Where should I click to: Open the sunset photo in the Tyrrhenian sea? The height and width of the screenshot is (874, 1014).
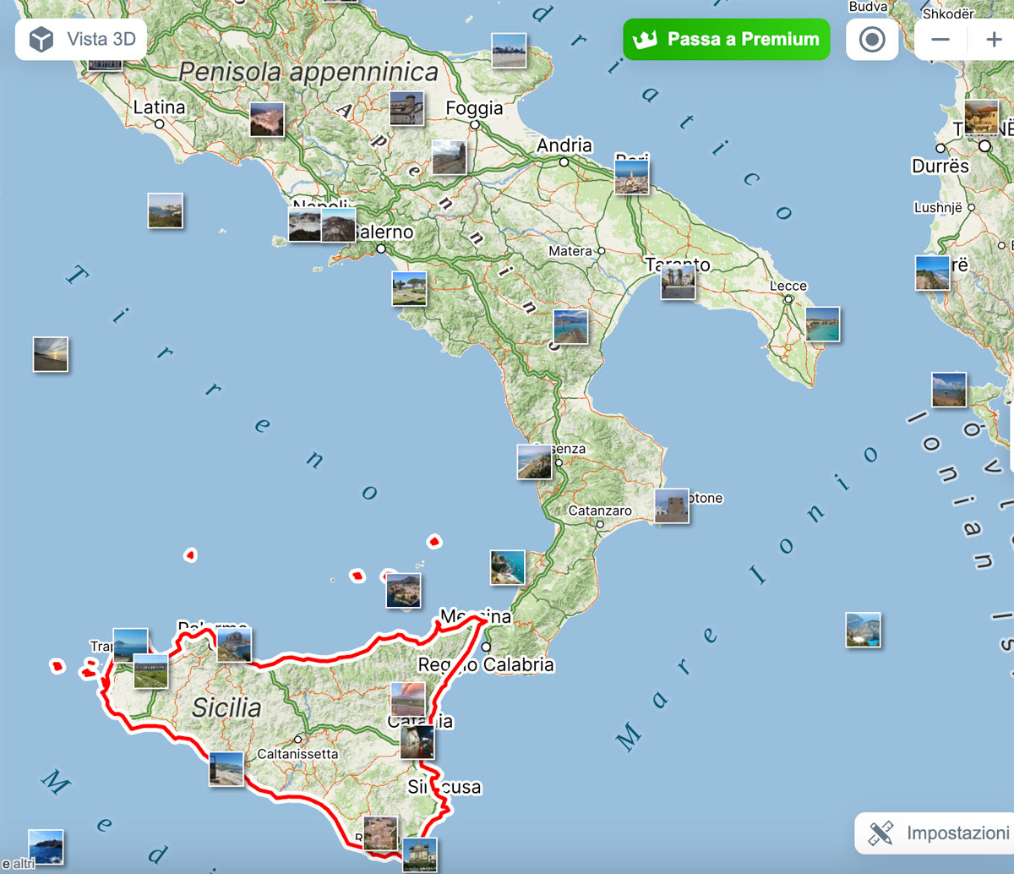coord(51,354)
